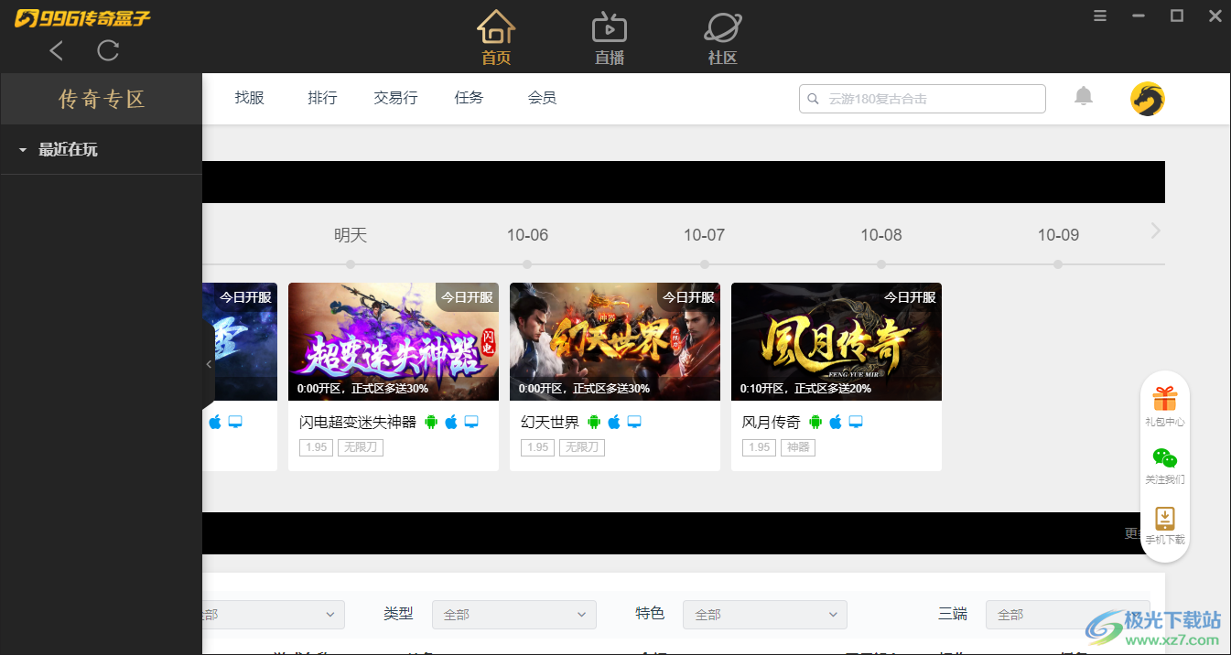The image size is (1231, 655).
Task: Click the Android icon beside 幻天世界
Action: click(594, 422)
